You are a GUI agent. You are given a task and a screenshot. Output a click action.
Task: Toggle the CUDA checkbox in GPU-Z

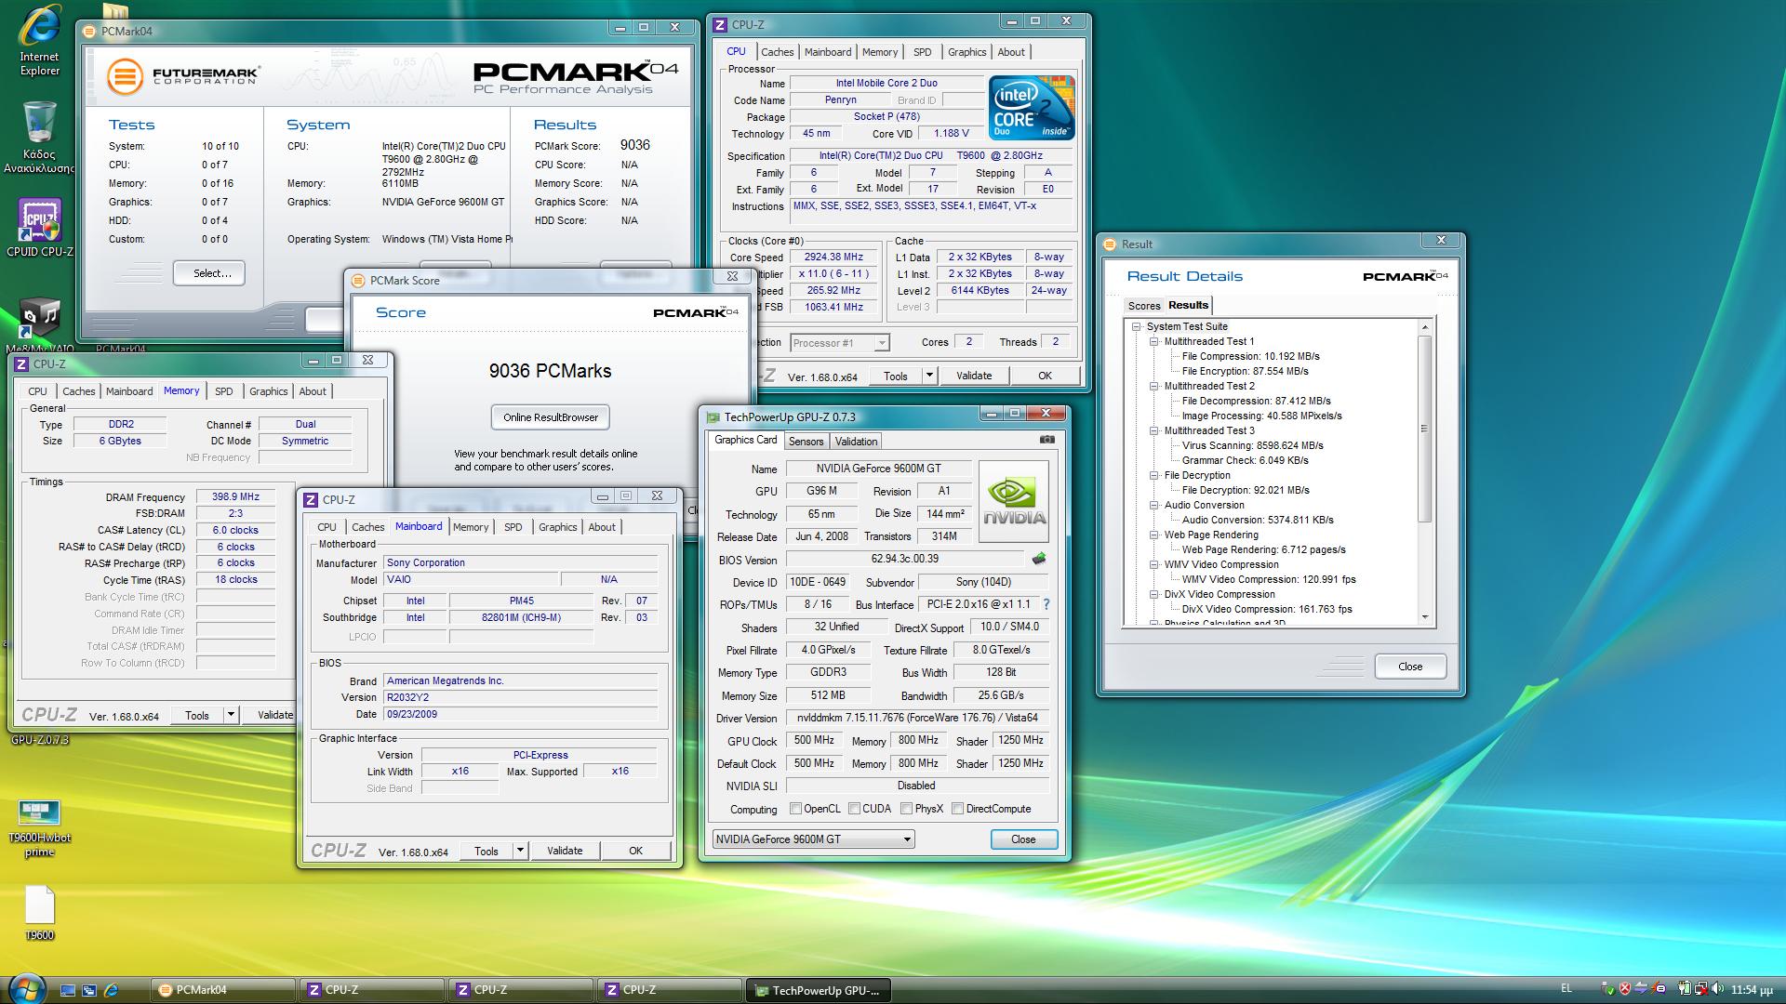pyautogui.click(x=853, y=809)
